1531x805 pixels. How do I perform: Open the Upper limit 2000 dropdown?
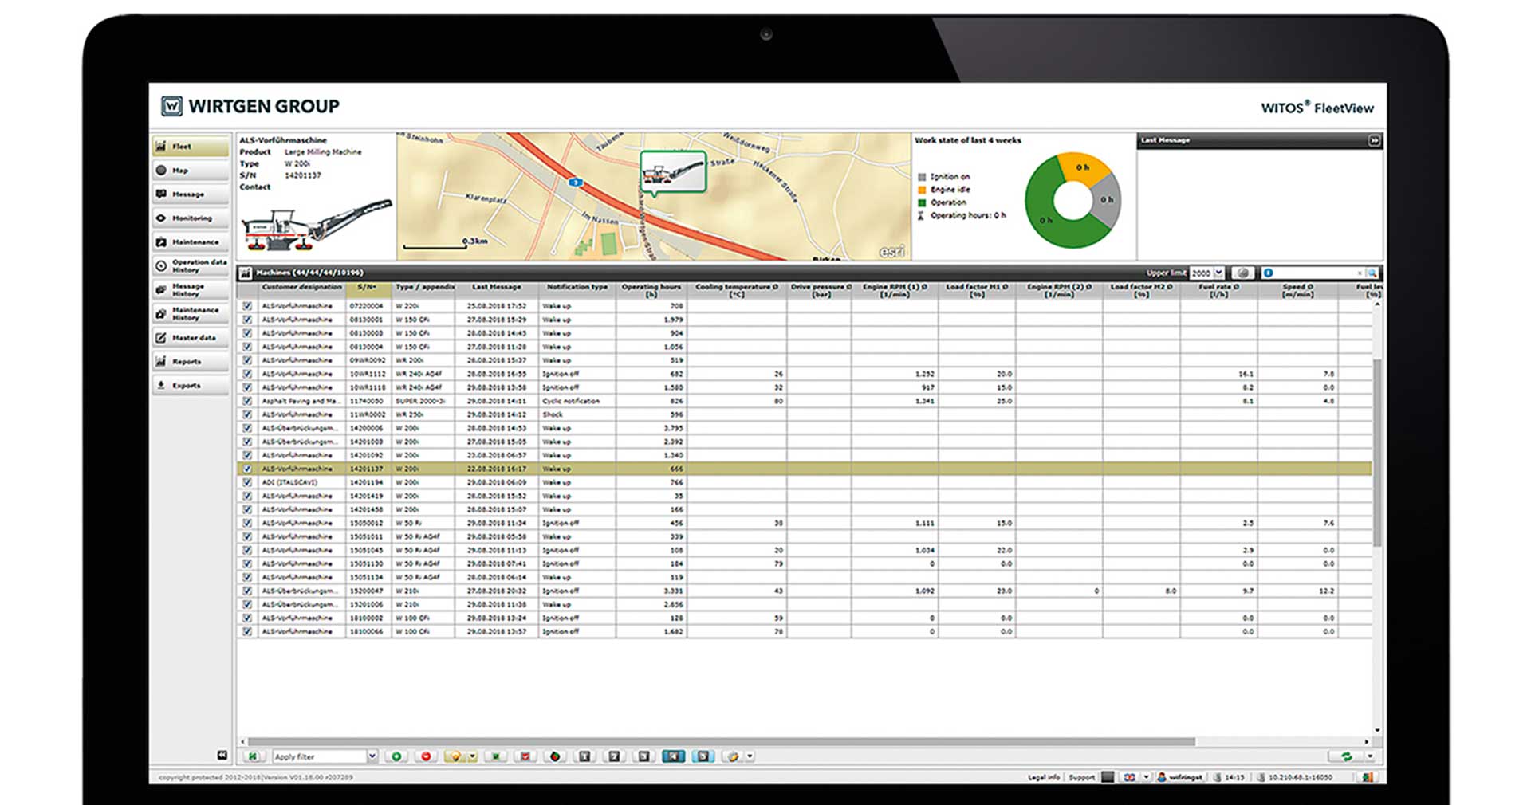(x=1218, y=273)
